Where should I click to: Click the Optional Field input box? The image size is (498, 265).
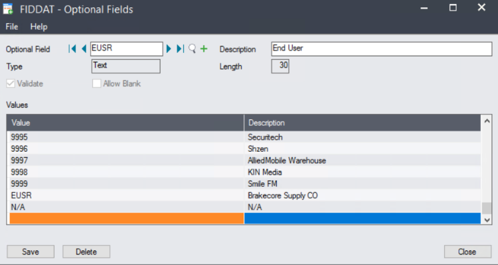[x=126, y=49]
